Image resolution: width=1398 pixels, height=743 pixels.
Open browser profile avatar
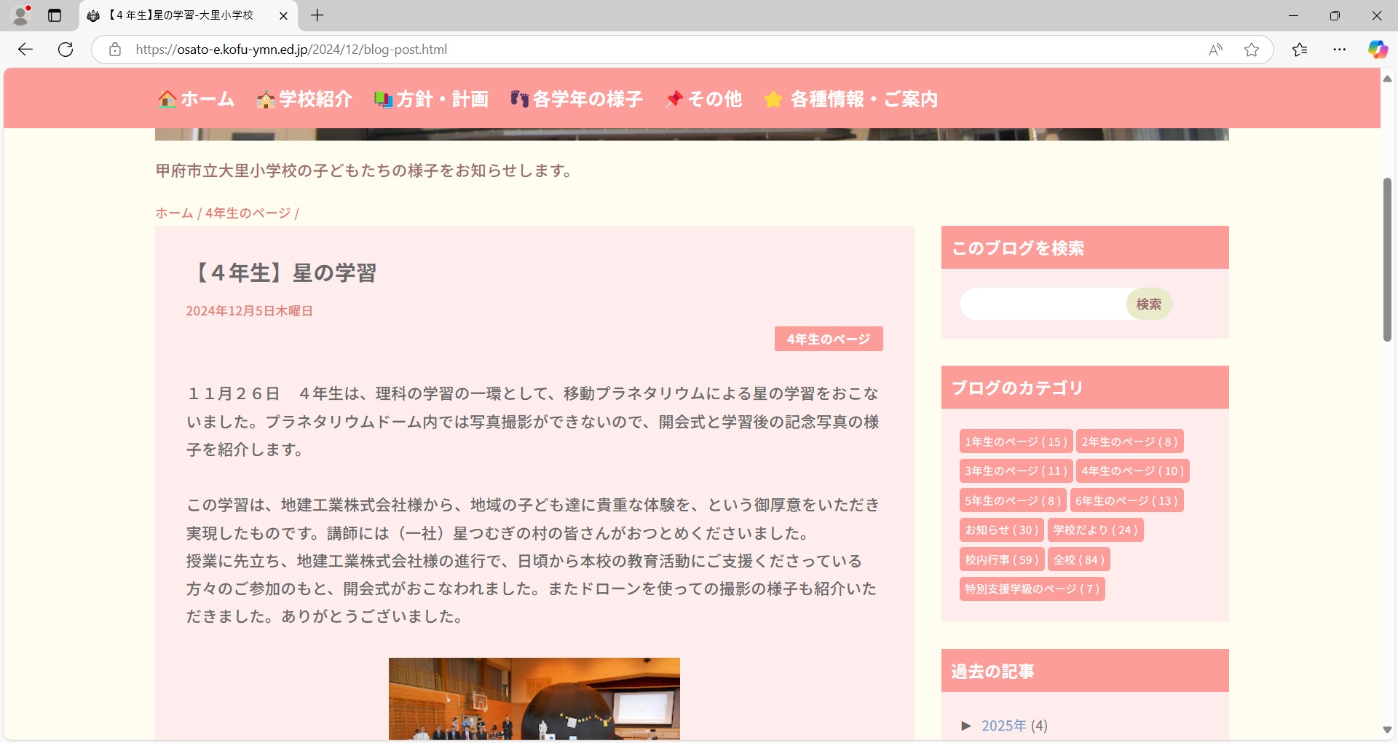21,15
